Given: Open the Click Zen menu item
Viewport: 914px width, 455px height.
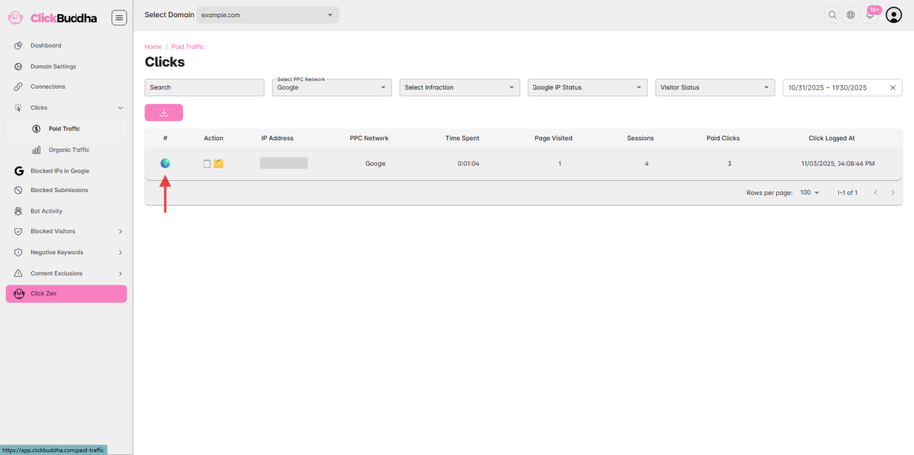Looking at the screenshot, I should point(67,294).
